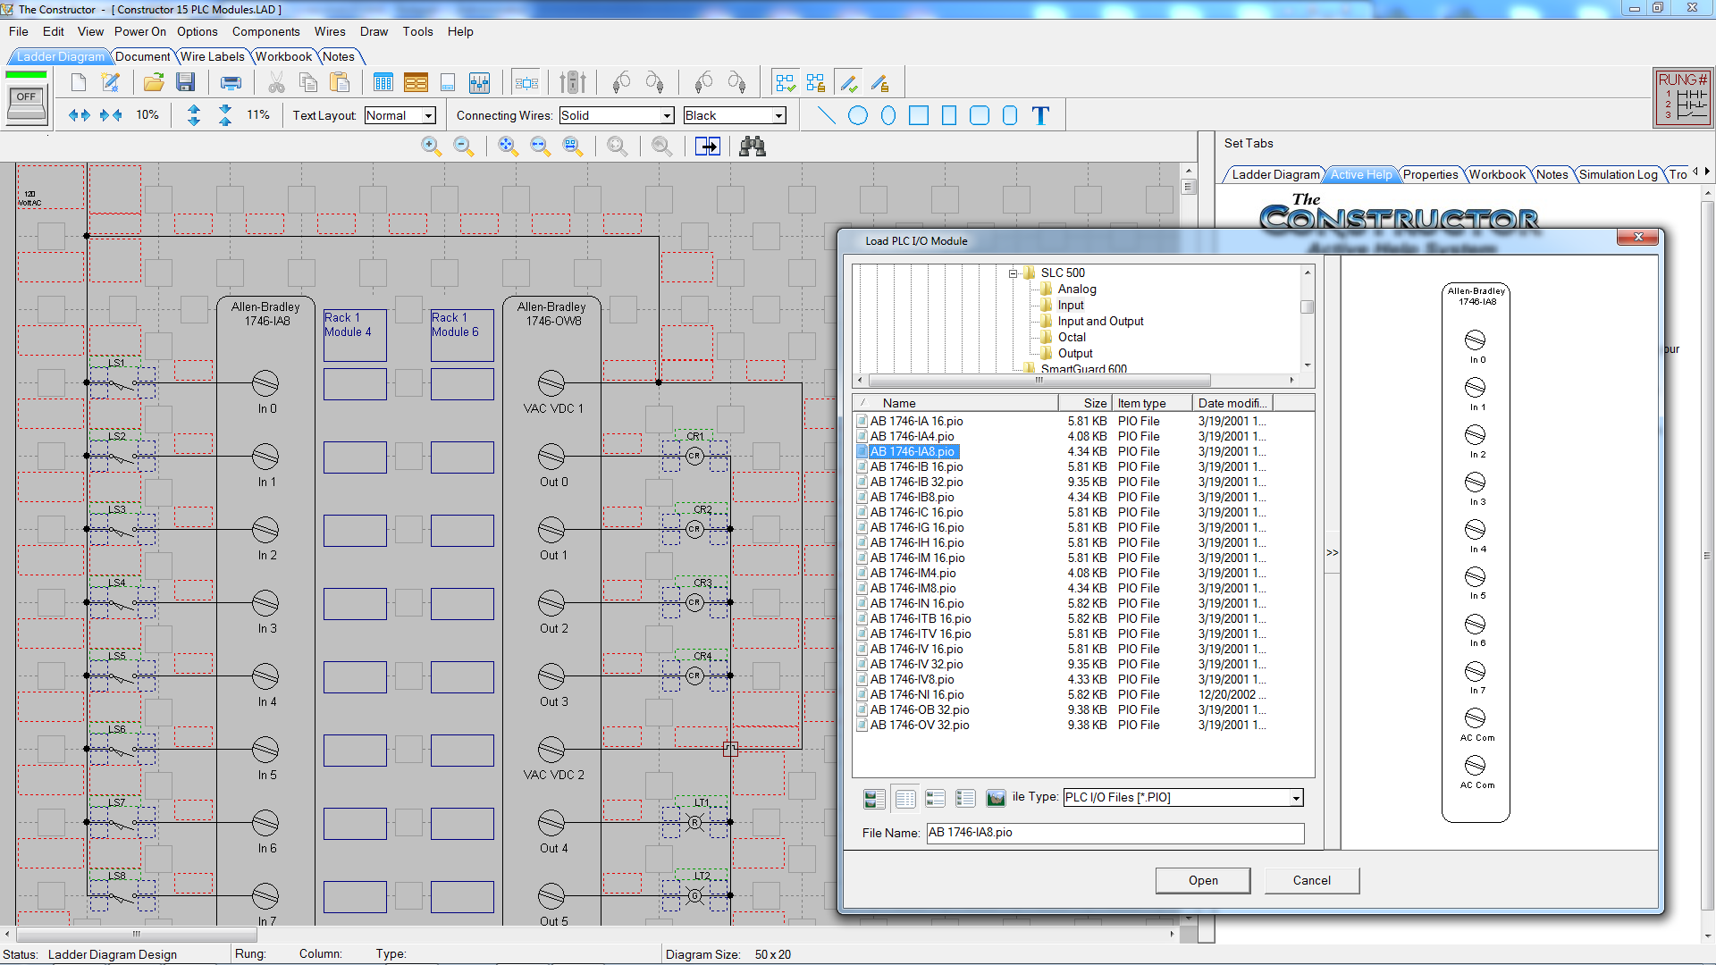Click the RUN ladder icon at top right

click(x=1683, y=96)
